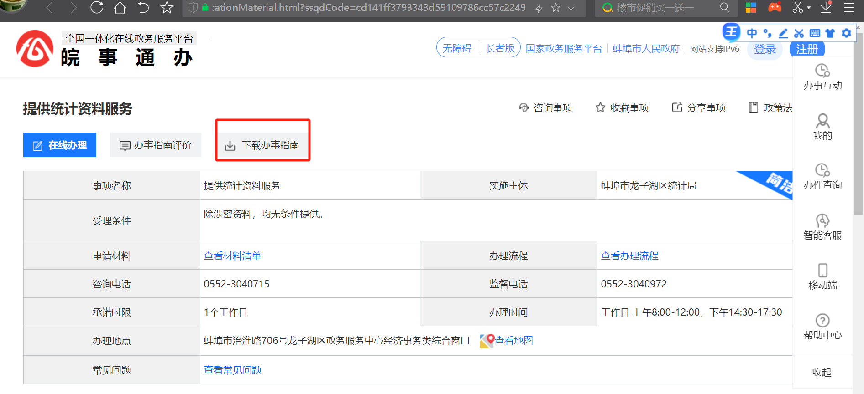Click 下载办事指南 download button
The width and height of the screenshot is (864, 394).
[x=263, y=145]
